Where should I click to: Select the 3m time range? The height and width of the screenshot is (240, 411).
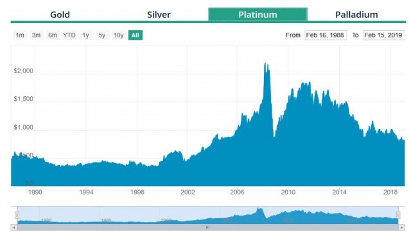click(36, 35)
